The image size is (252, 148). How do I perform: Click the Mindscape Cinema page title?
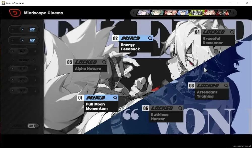(44, 13)
